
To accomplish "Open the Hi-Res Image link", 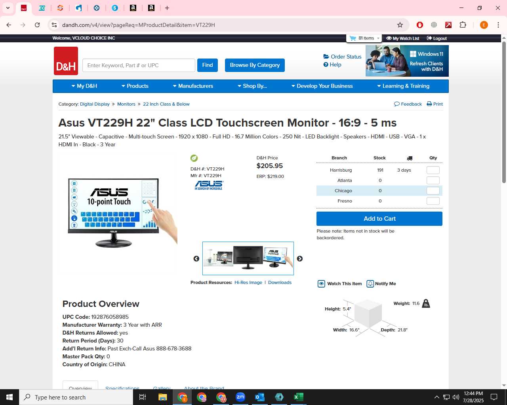I will pos(248,282).
